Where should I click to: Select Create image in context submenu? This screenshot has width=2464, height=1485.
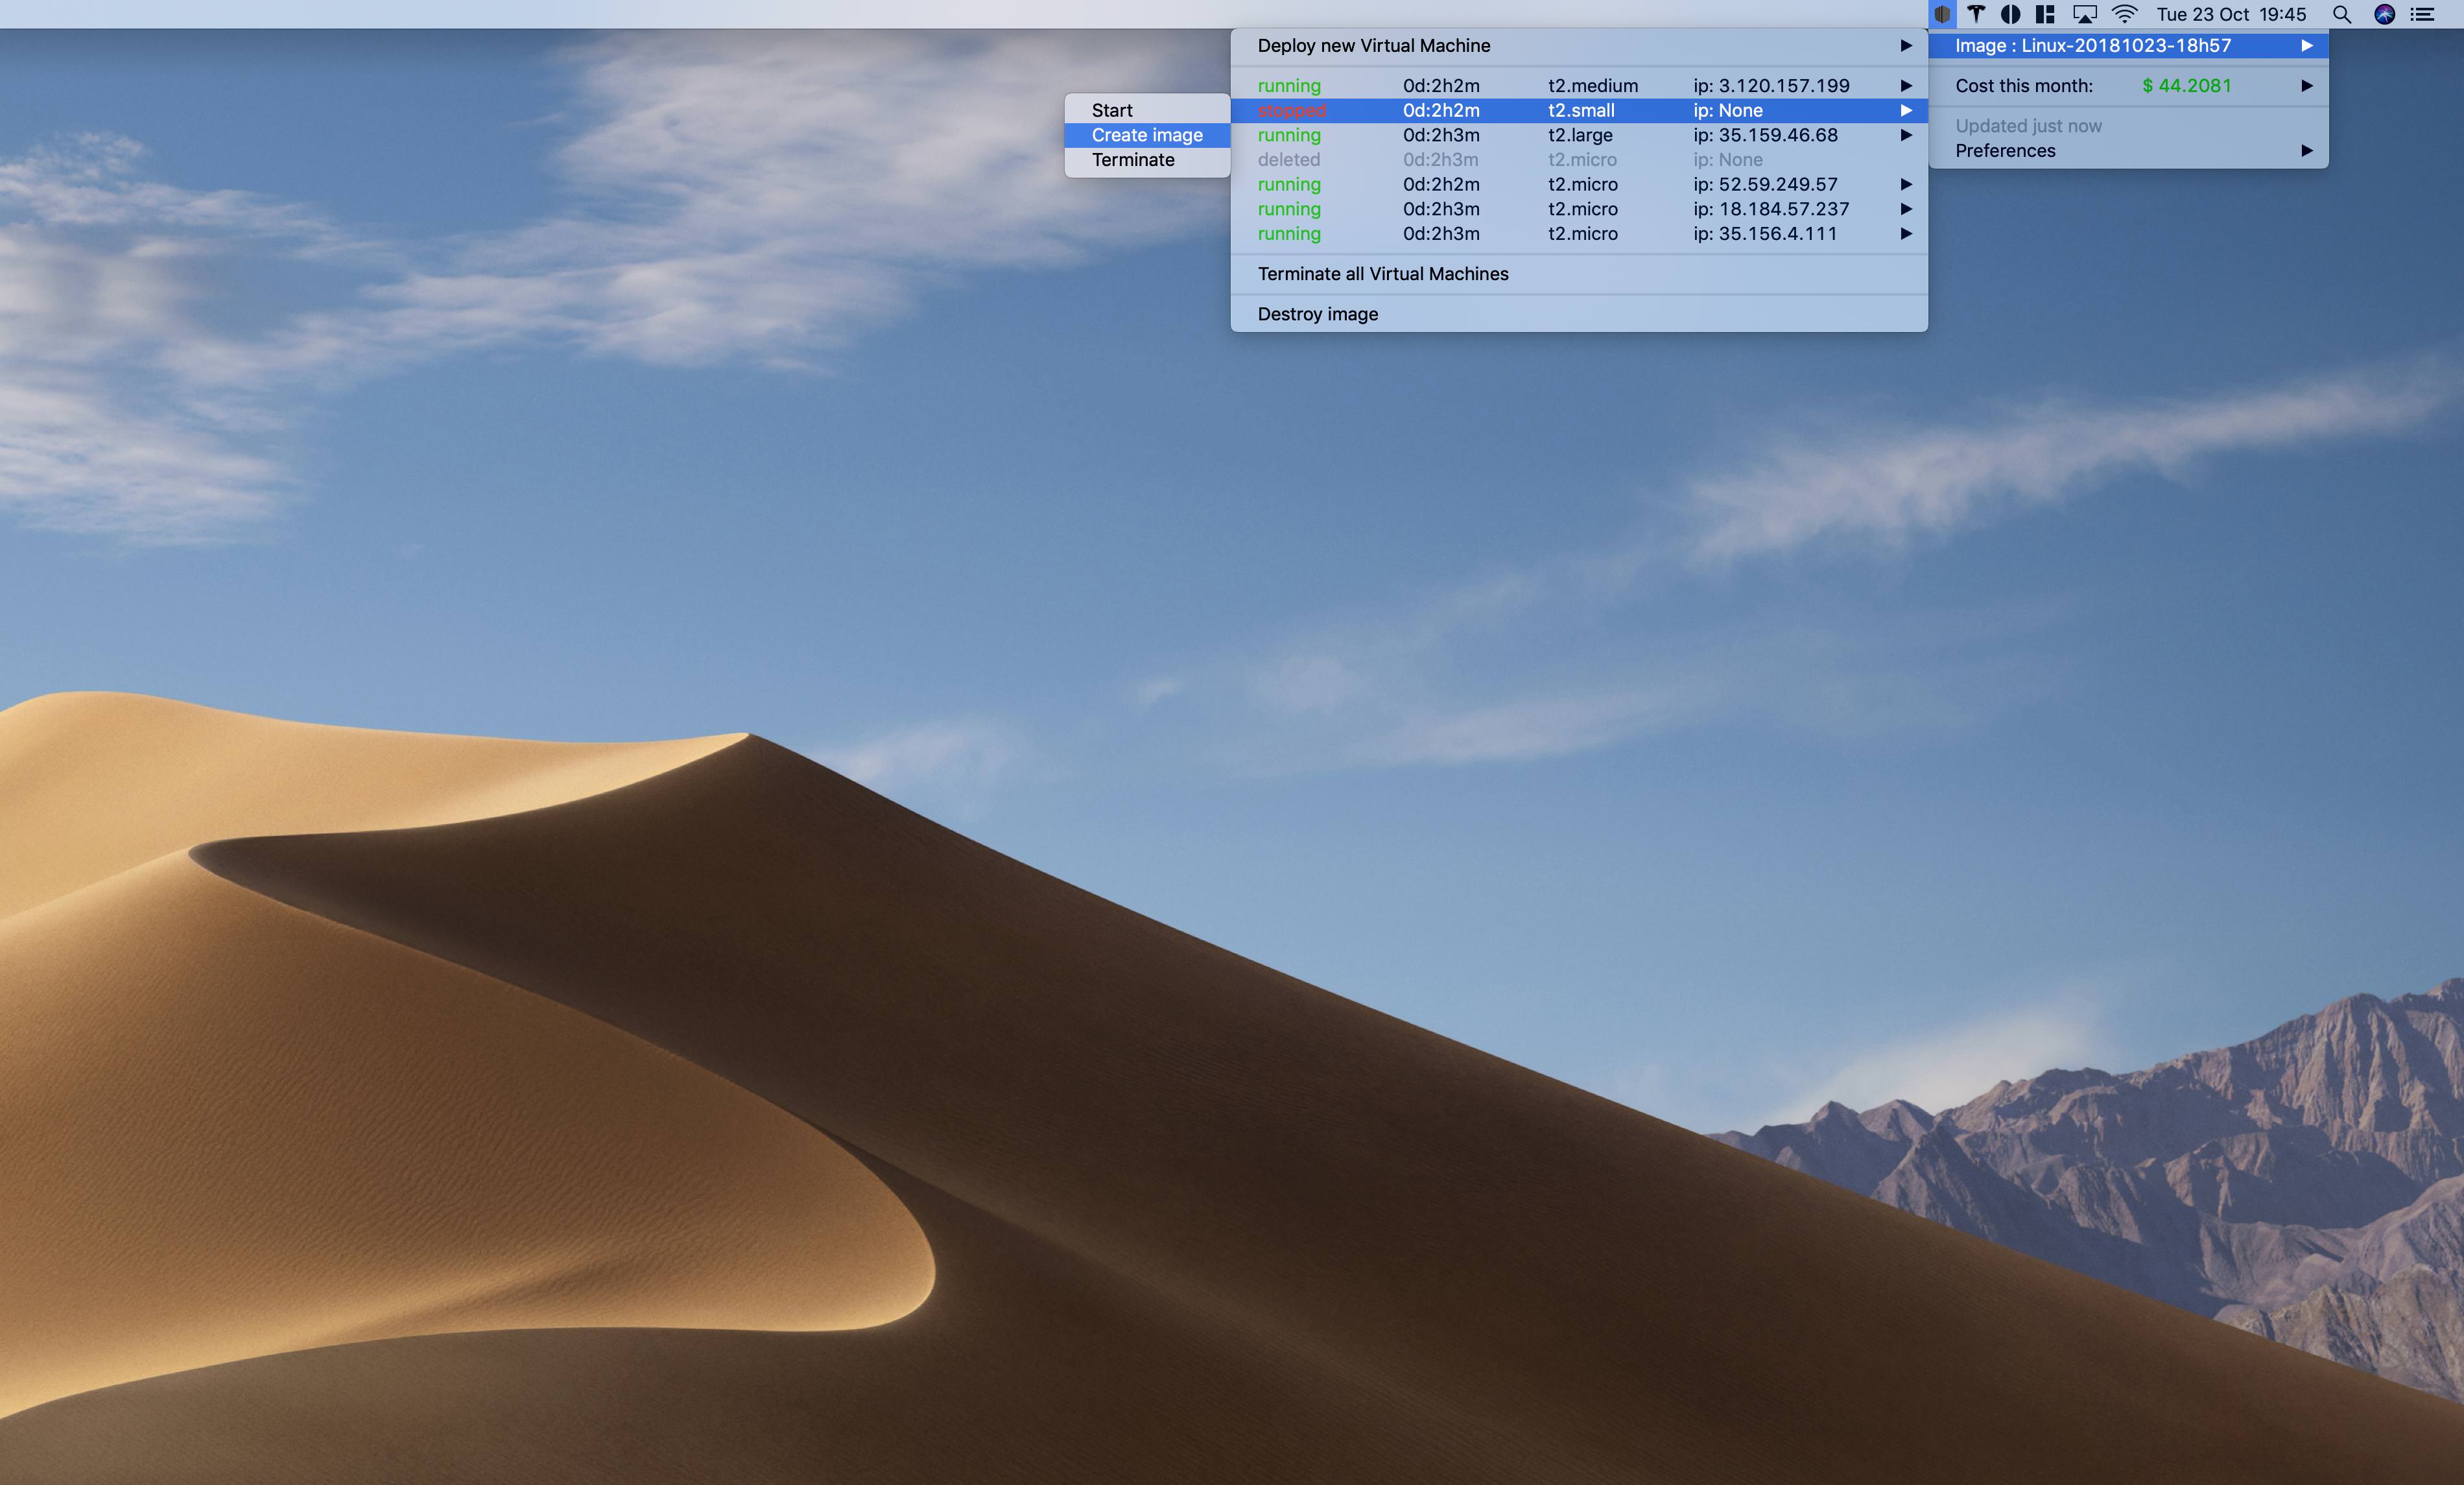tap(1147, 135)
